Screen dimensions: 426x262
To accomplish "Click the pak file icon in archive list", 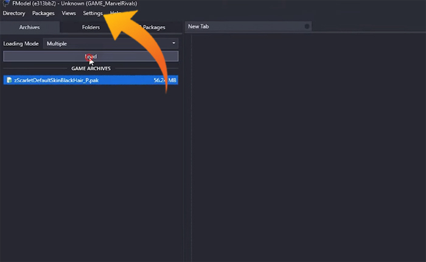I will click(8, 80).
